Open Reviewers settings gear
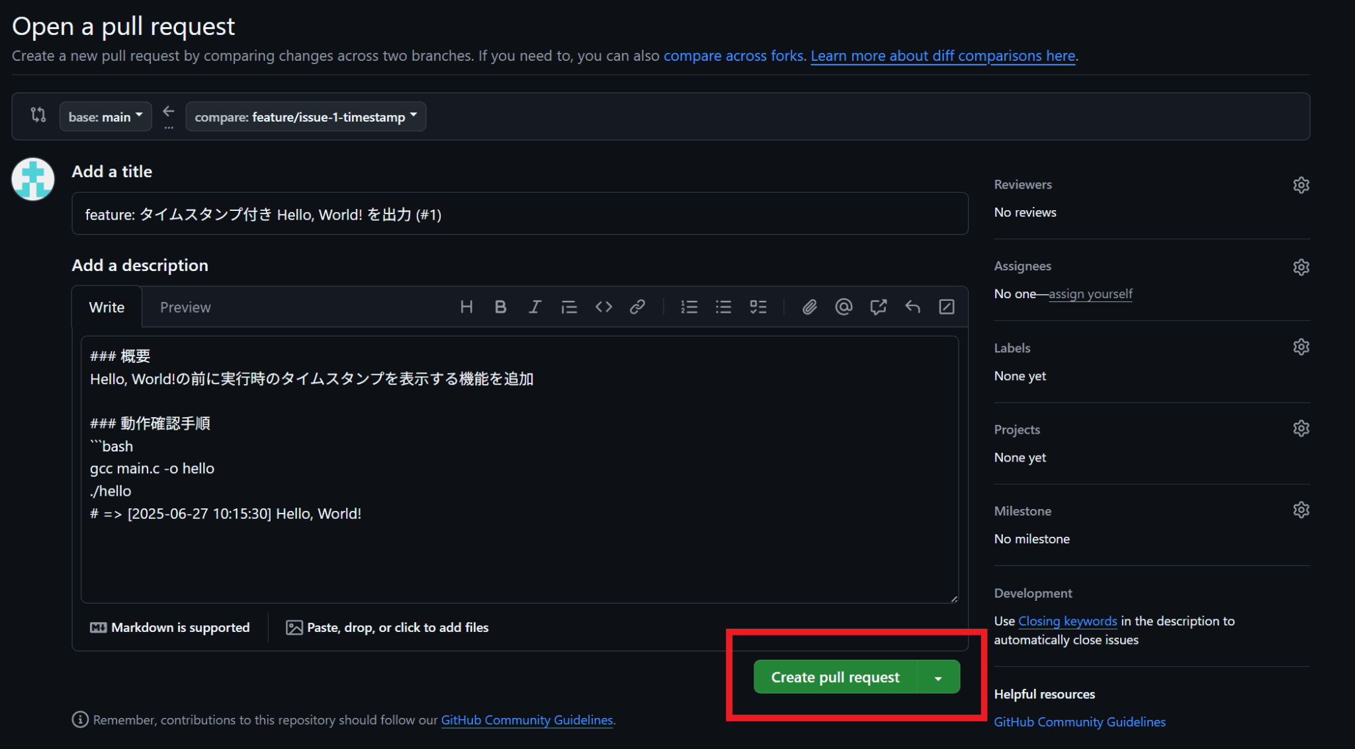This screenshot has width=1355, height=749. pos(1301,185)
